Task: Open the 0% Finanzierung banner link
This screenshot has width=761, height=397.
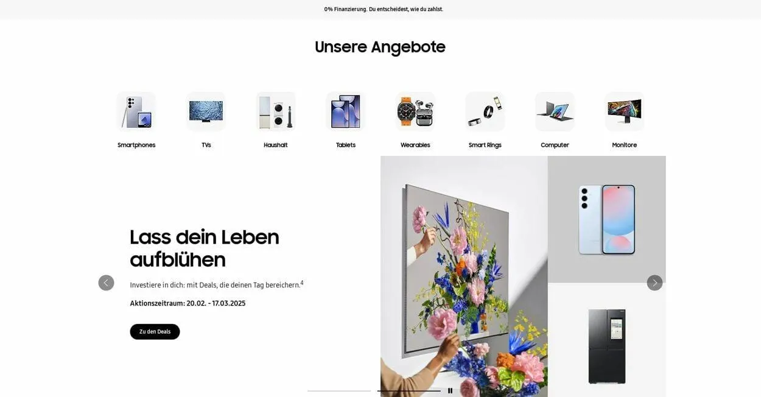Action: click(384, 9)
